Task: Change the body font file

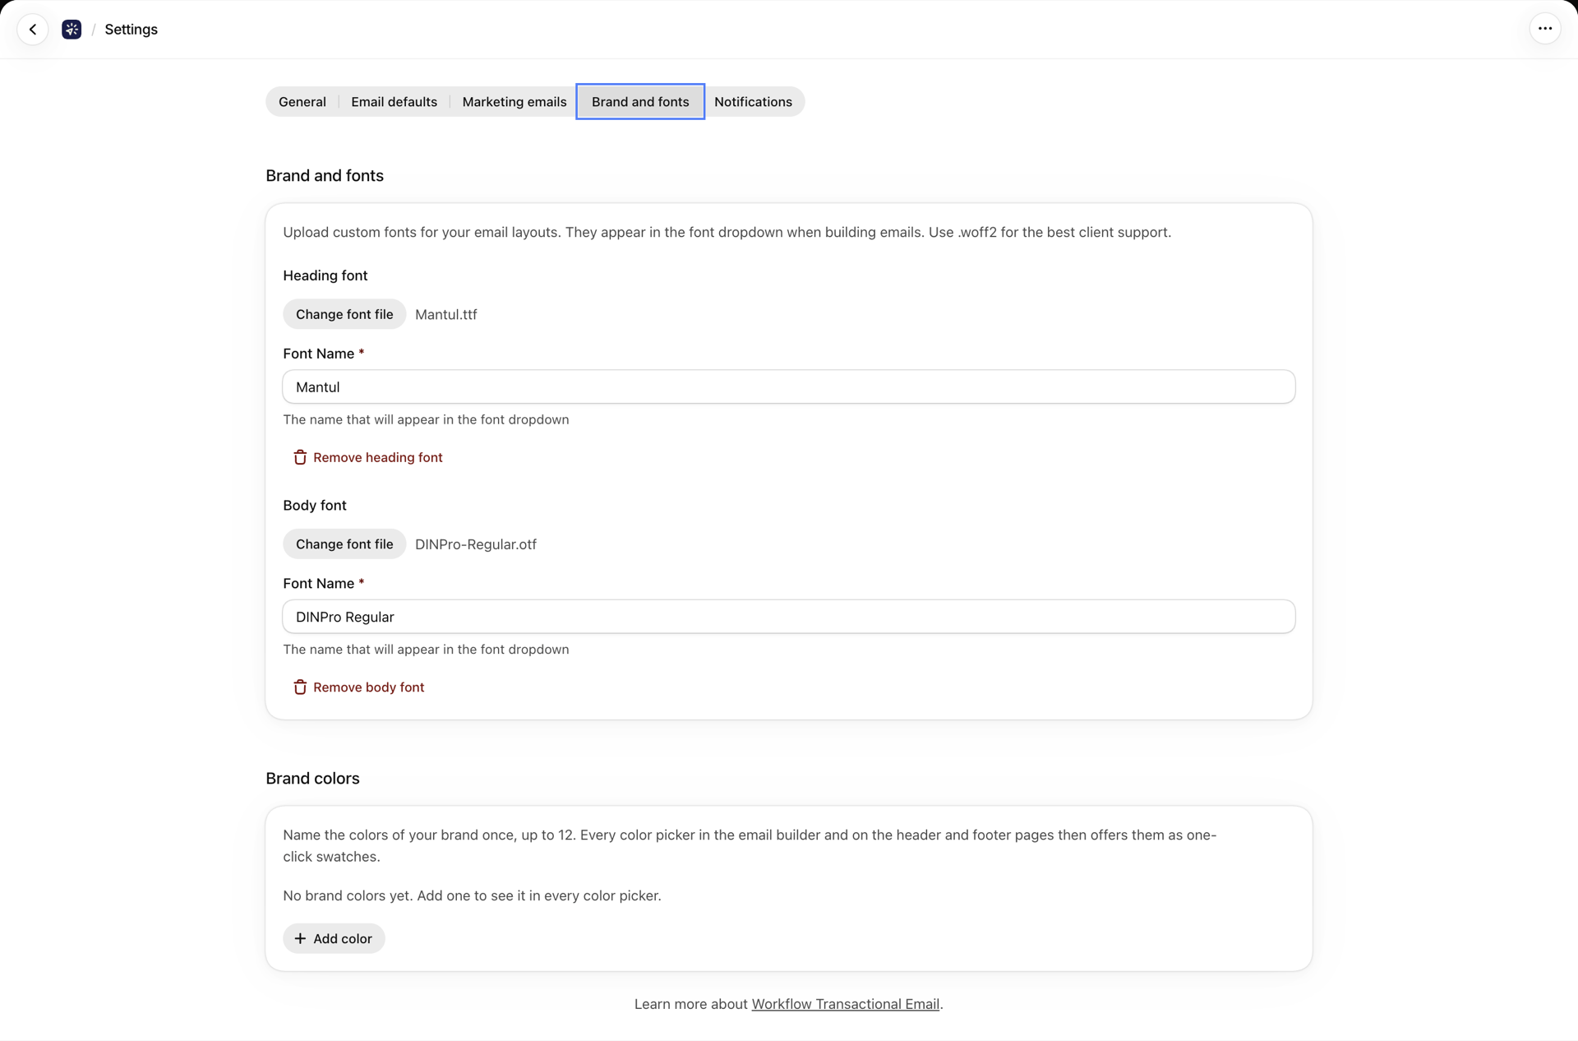Action: tap(344, 544)
